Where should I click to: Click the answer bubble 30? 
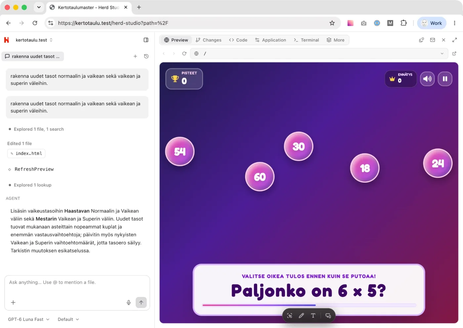click(299, 146)
